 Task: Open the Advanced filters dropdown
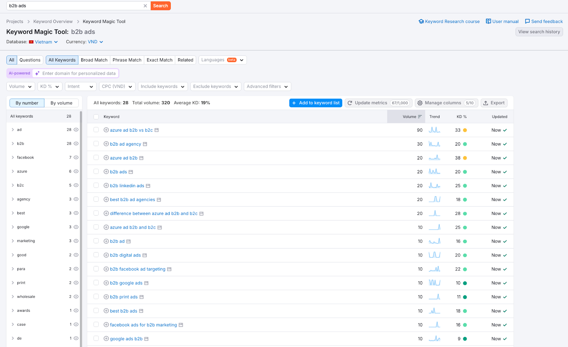tap(267, 86)
